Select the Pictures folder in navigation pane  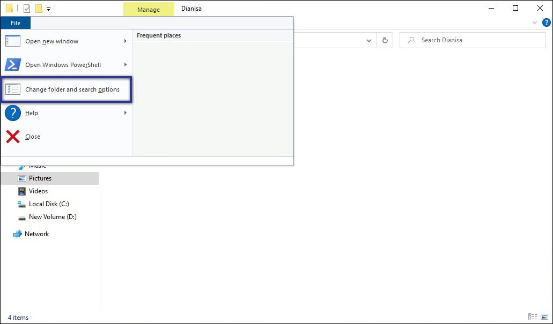pos(40,178)
